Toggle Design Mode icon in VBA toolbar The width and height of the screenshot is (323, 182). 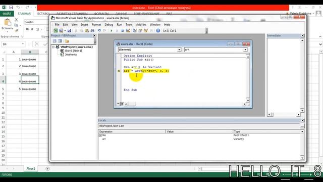click(128, 30)
